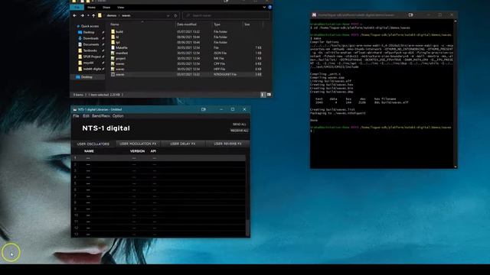Image resolution: width=490 pixels, height=275 pixels.
Task: Select oscillator slot 10 row
Action: [x=158, y=215]
